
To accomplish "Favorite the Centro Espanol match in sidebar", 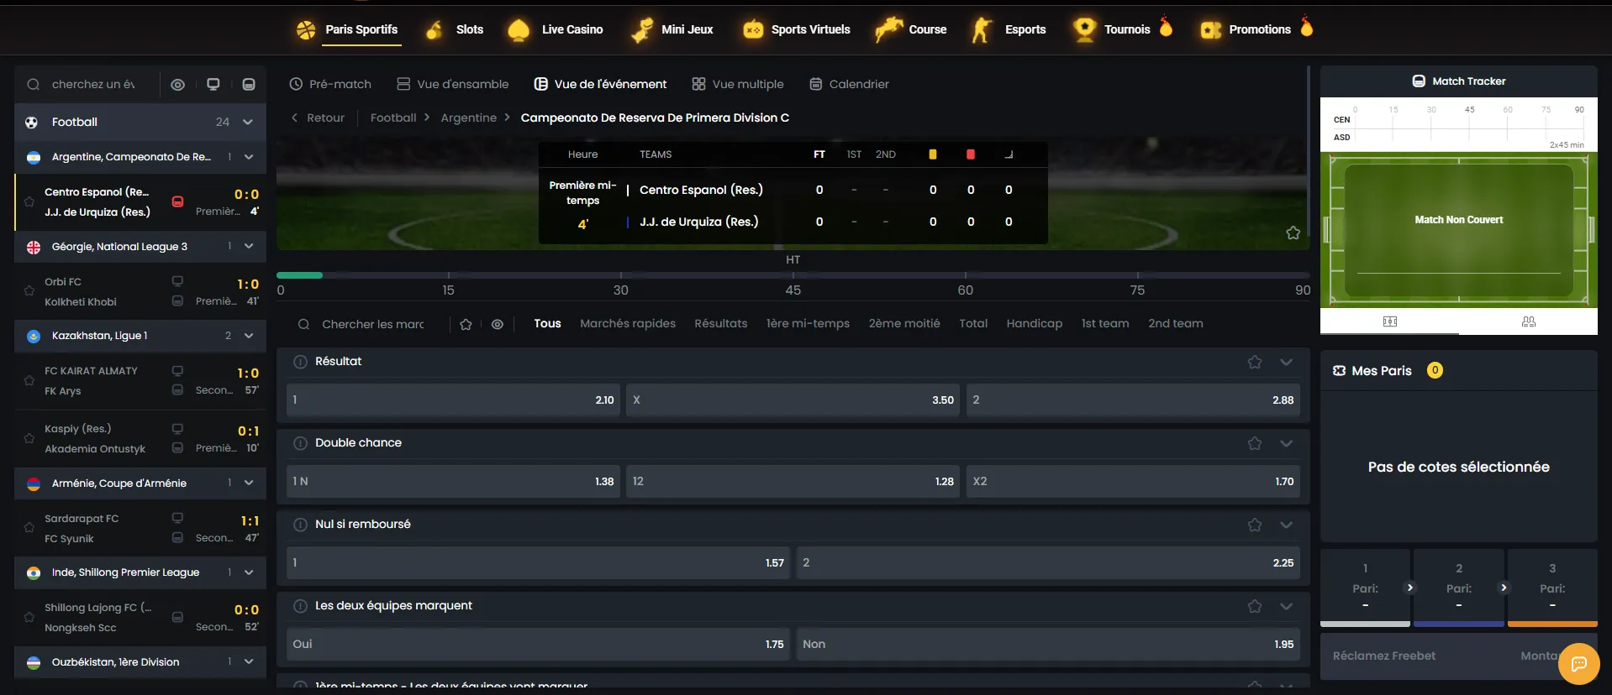I will tap(29, 202).
